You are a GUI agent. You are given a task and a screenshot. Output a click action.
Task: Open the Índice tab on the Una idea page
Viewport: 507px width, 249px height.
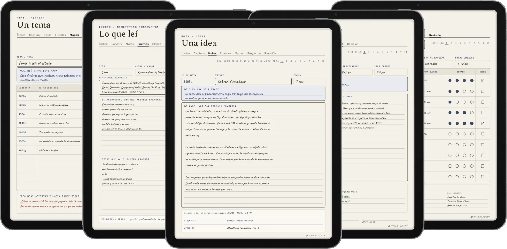(186, 53)
